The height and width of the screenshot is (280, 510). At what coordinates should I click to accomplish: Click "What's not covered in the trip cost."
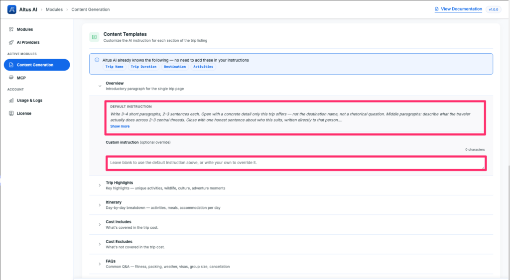pyautogui.click(x=135, y=247)
